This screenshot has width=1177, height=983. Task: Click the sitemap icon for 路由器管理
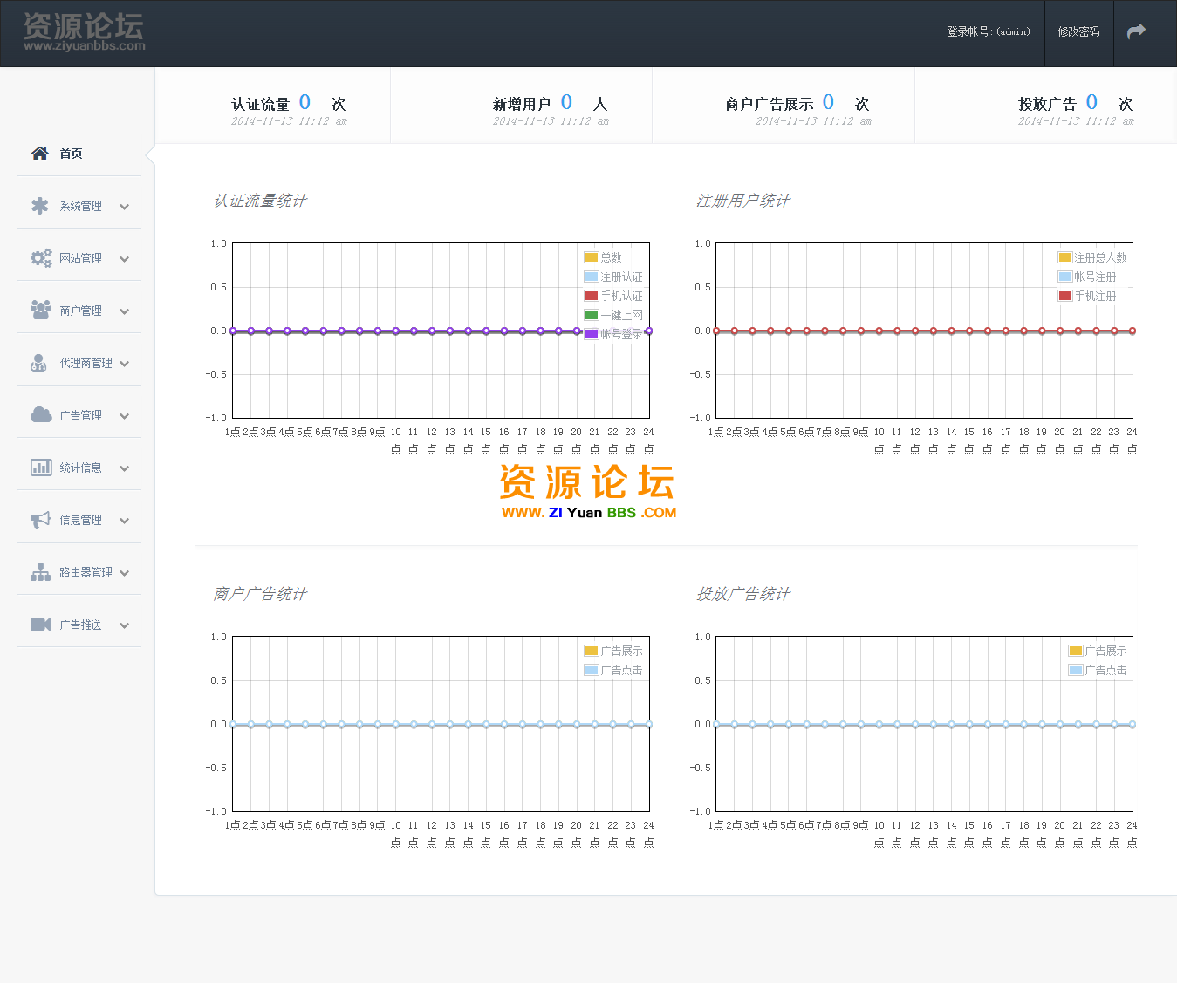[x=41, y=572]
